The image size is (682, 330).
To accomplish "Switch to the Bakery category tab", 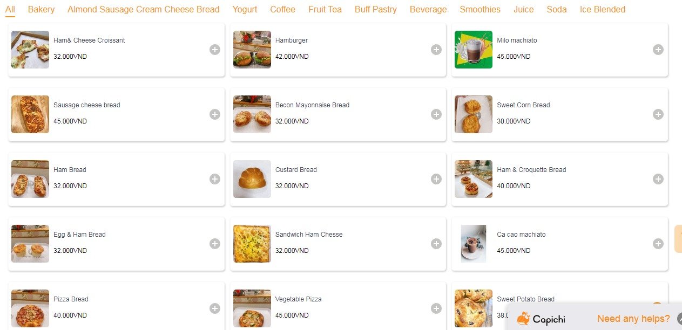I will click(x=41, y=9).
